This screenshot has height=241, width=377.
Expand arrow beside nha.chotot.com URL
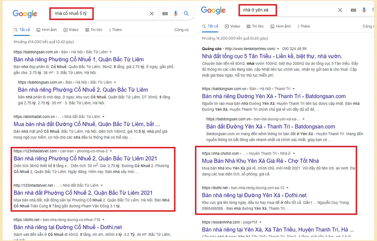294,153
